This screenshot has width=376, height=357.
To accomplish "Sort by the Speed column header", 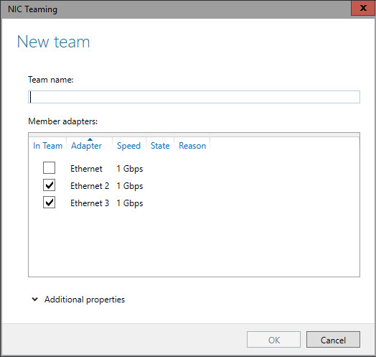I will pos(128,146).
